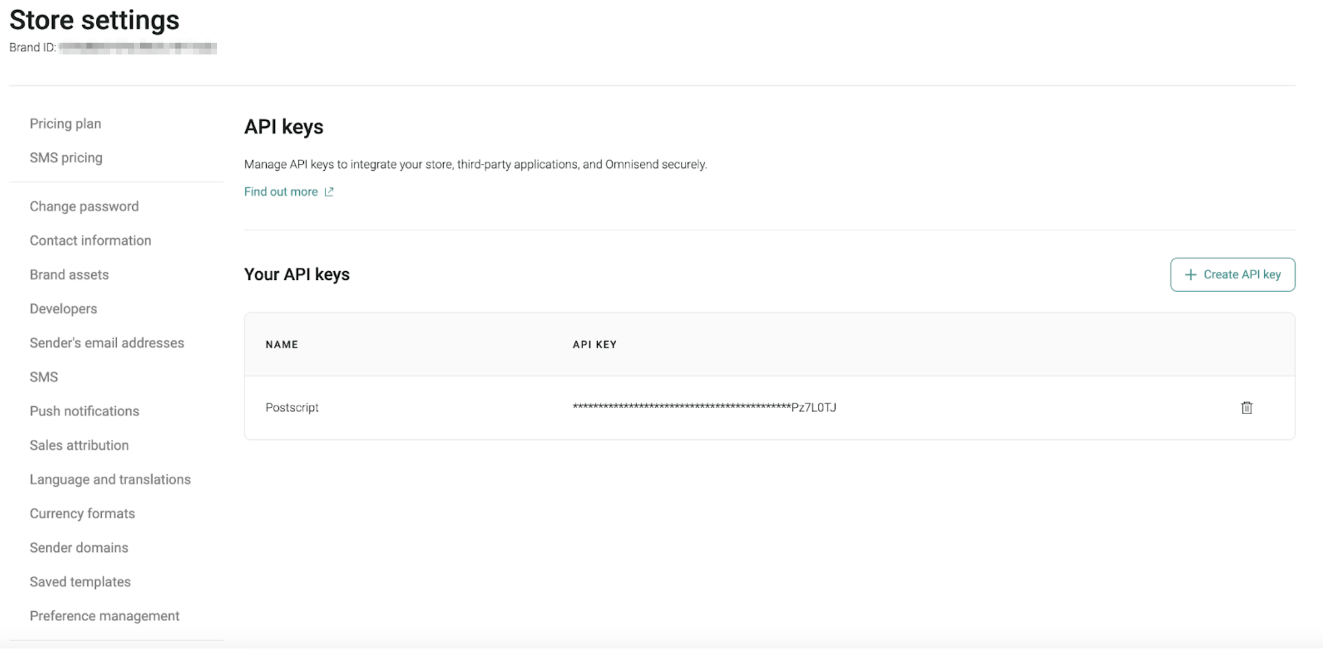Follow the Find out more link

[281, 192]
